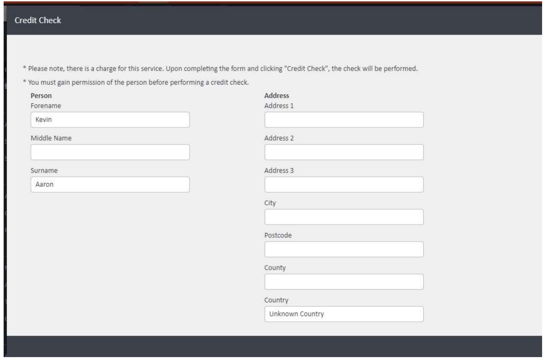The height and width of the screenshot is (358, 543).
Task: Focus the Postcode input box
Action: (x=344, y=249)
